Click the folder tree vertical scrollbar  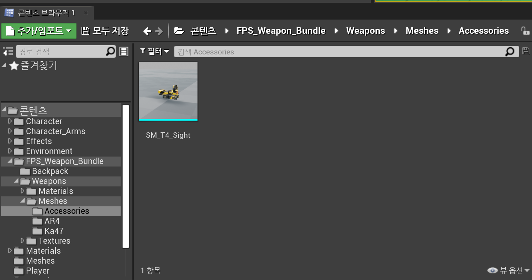126,176
